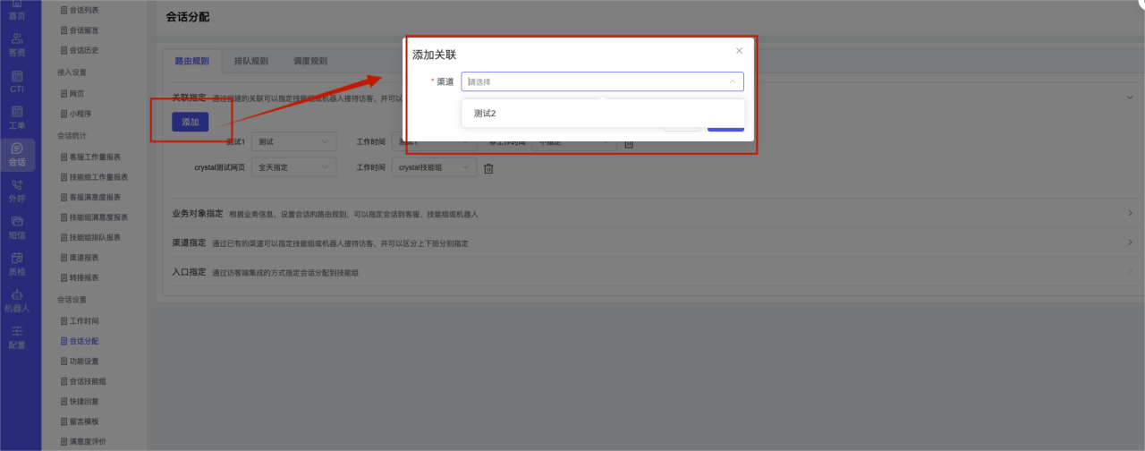Open the 测试 dropdown in 测试1 row

(x=293, y=141)
